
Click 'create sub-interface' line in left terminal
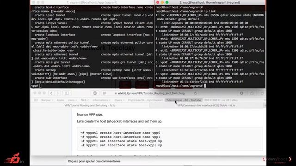(x=51, y=78)
